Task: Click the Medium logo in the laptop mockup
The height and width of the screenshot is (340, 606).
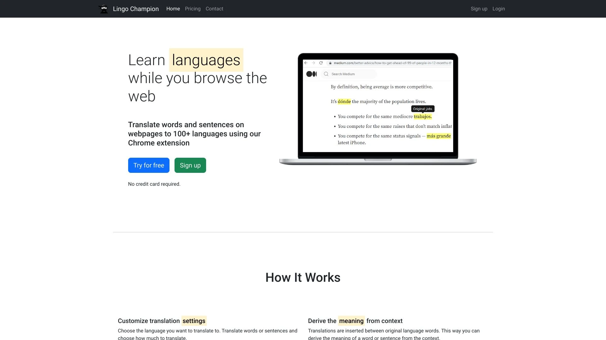Action: (x=312, y=74)
